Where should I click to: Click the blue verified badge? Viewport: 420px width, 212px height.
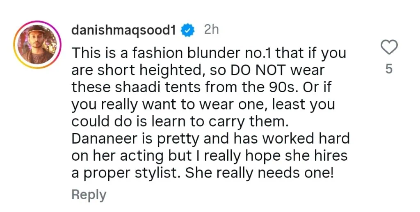click(x=188, y=30)
